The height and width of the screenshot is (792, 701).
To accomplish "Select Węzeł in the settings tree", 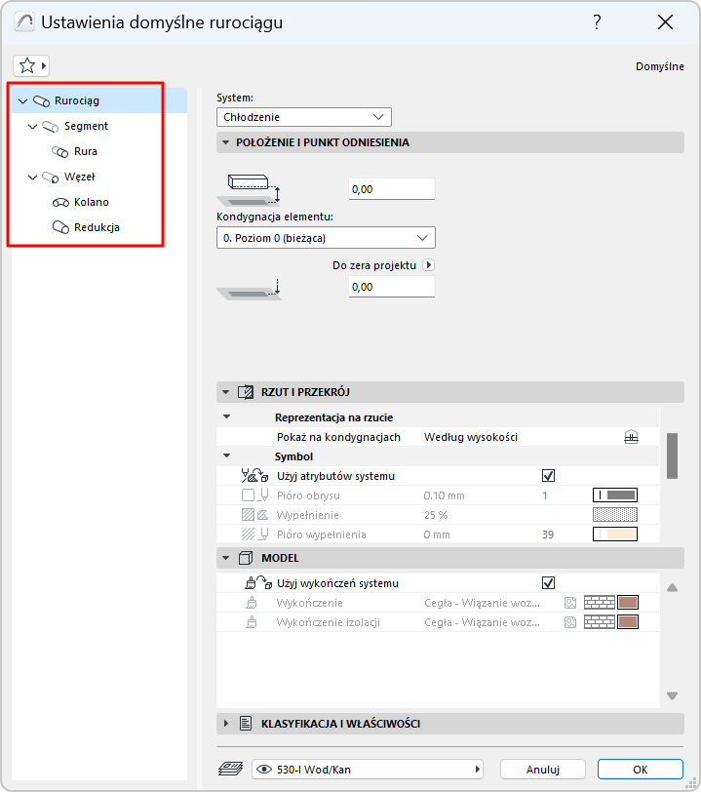I will [x=79, y=177].
